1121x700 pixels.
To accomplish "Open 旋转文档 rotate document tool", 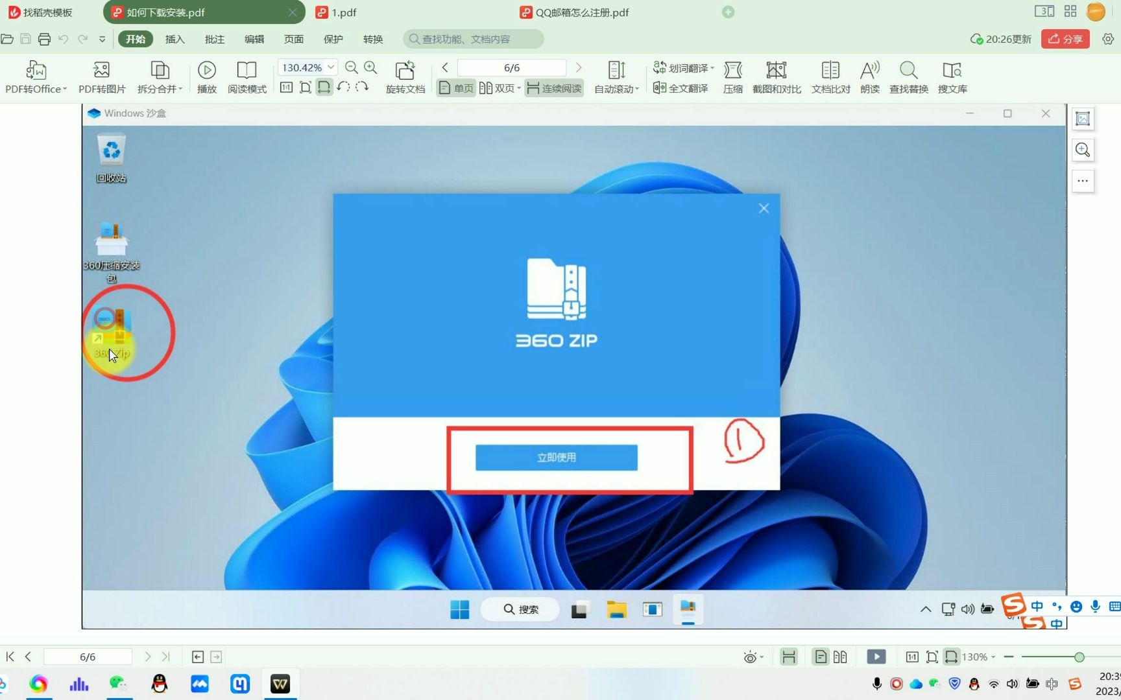I will 405,76.
